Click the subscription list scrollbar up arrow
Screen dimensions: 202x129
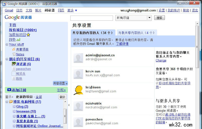[x=65, y=102]
